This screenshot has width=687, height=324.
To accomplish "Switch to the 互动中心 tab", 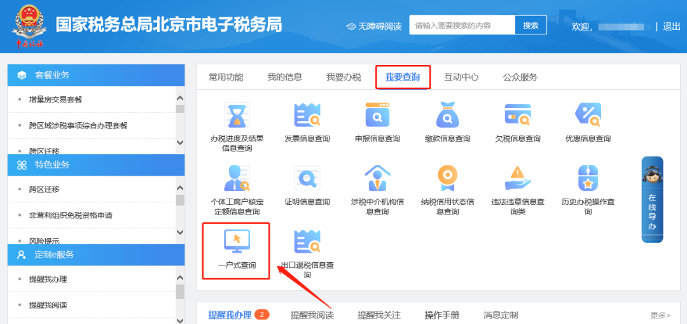I will tap(461, 78).
